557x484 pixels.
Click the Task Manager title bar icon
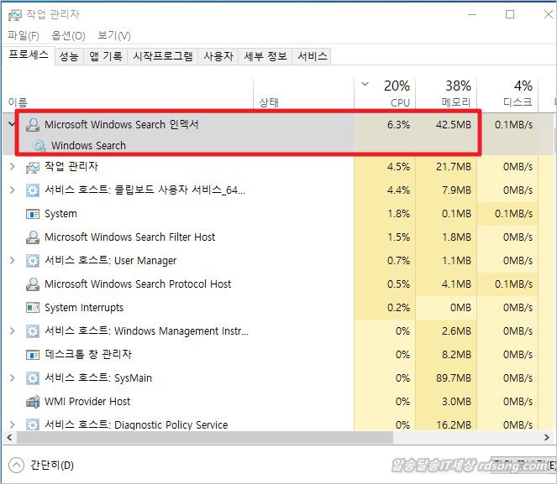[x=15, y=15]
